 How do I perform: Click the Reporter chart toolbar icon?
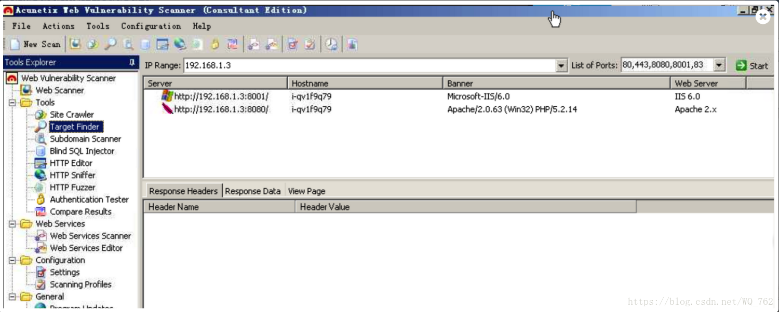pyautogui.click(x=353, y=45)
